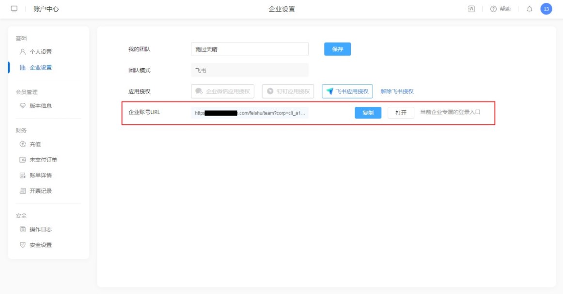Open the user avatar badge 13
The height and width of the screenshot is (294, 563).
pyautogui.click(x=546, y=9)
